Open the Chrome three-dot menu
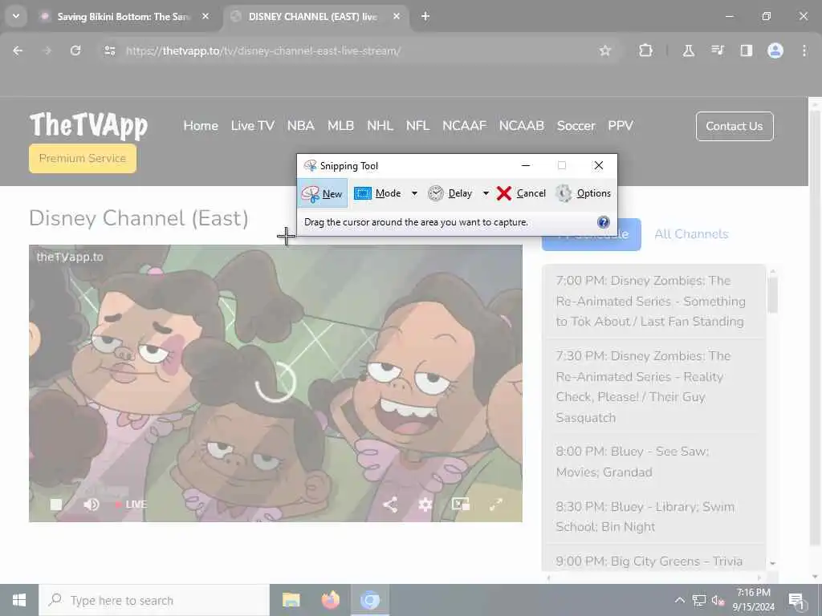The image size is (822, 616). pyautogui.click(x=804, y=51)
